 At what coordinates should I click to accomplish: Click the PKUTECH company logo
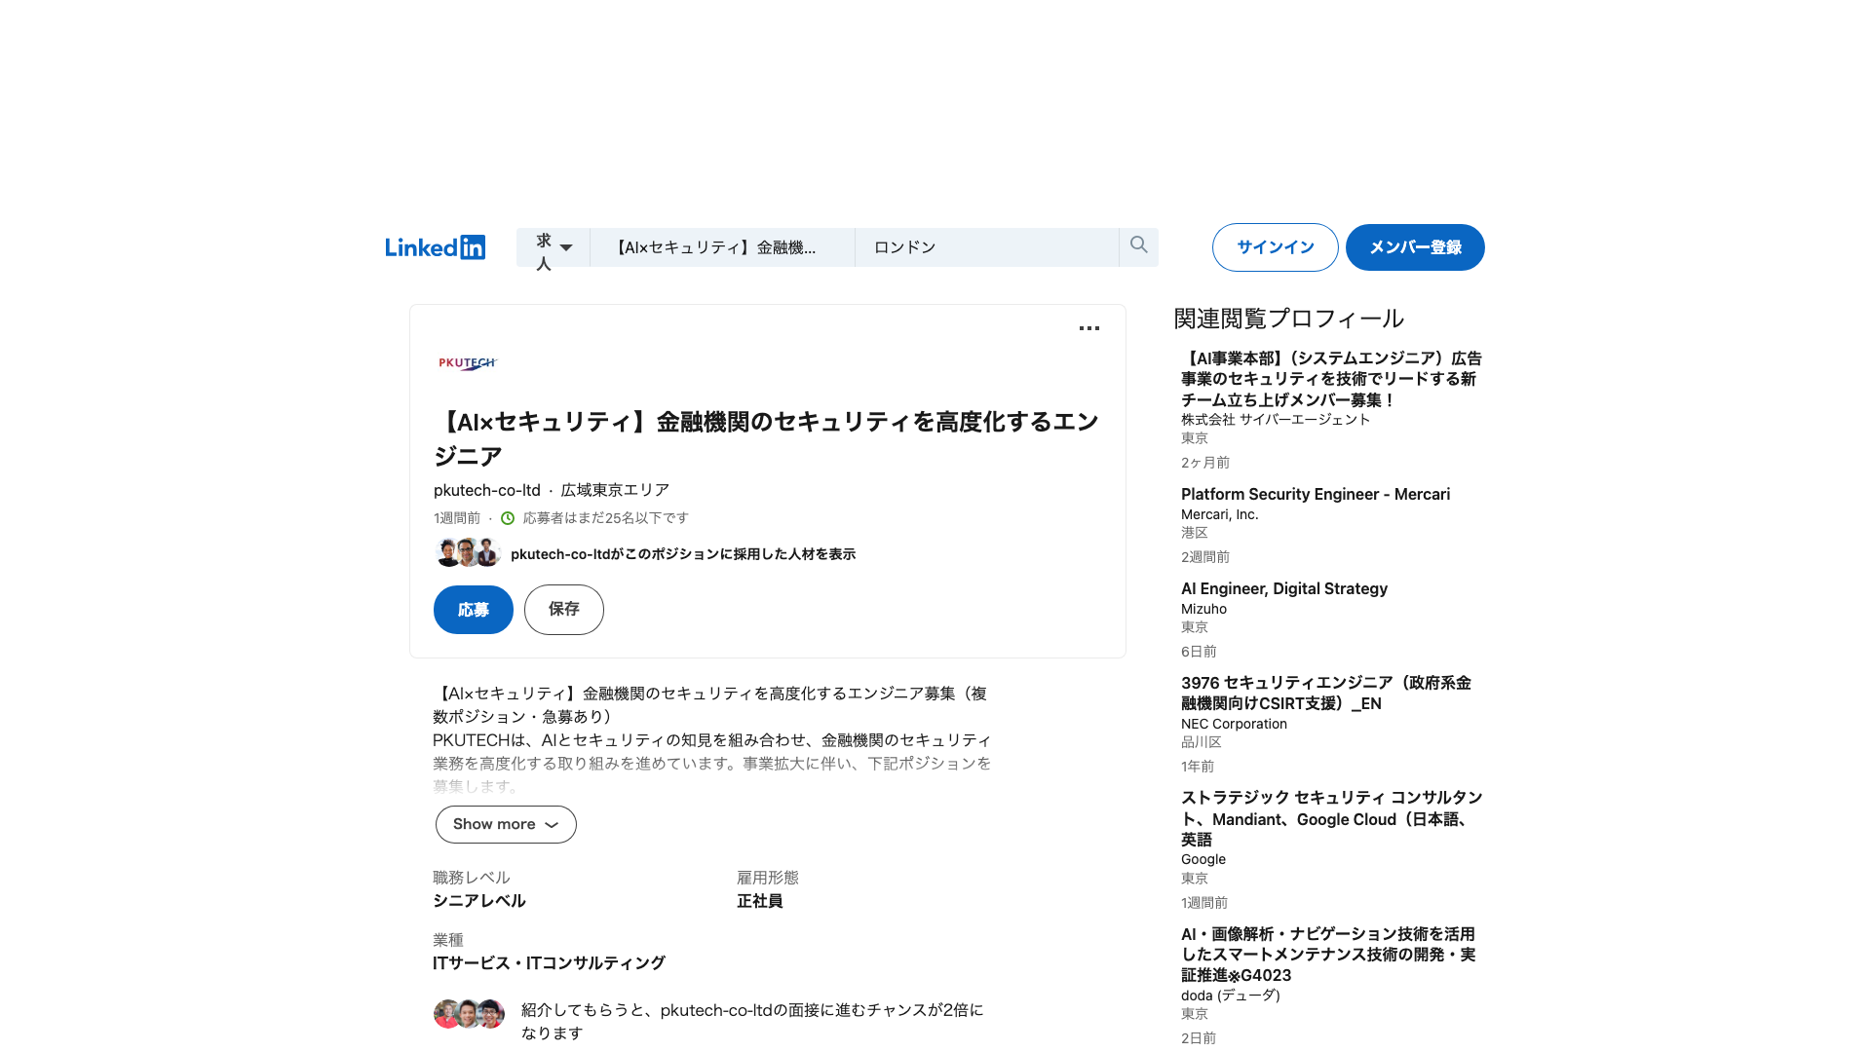[468, 363]
